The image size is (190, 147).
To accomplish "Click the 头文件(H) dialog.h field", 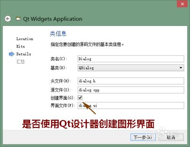I will [x=131, y=81].
